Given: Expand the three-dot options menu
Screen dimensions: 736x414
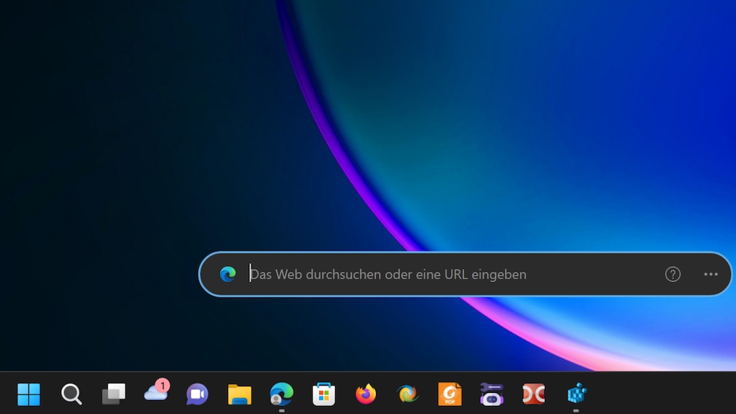Looking at the screenshot, I should click(710, 274).
